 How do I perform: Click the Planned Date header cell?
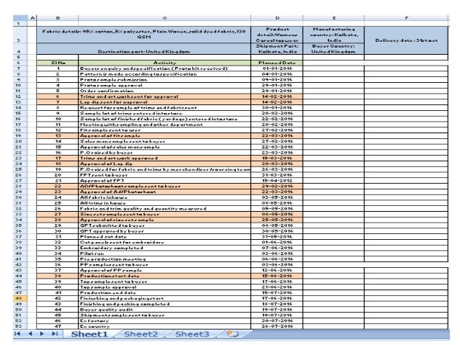[277, 63]
